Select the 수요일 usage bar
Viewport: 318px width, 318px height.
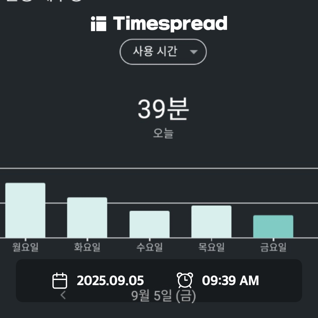[150, 224]
